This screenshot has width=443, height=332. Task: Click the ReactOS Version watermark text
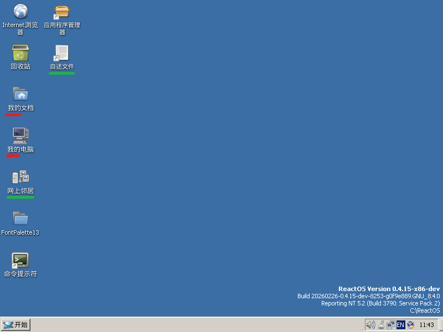389,289
